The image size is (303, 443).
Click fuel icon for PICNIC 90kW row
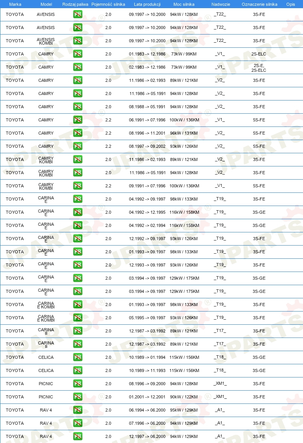tap(77, 397)
